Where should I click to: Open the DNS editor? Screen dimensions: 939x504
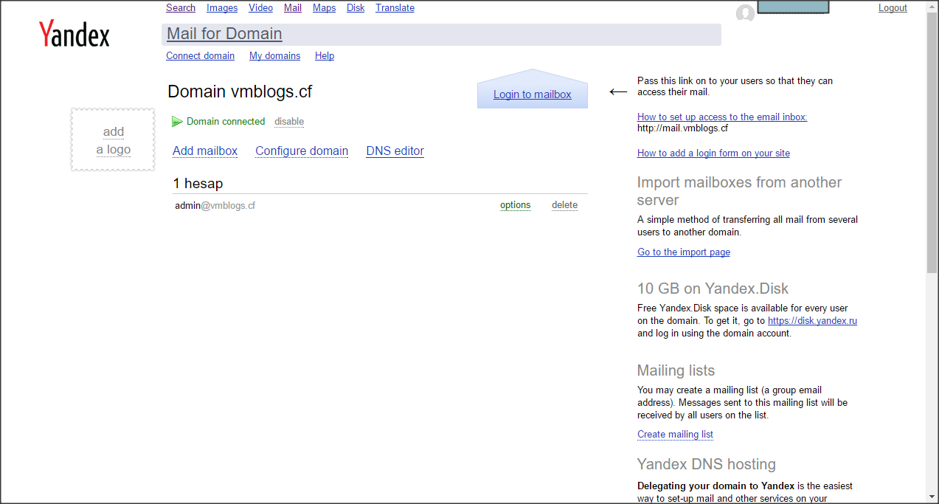(x=395, y=151)
